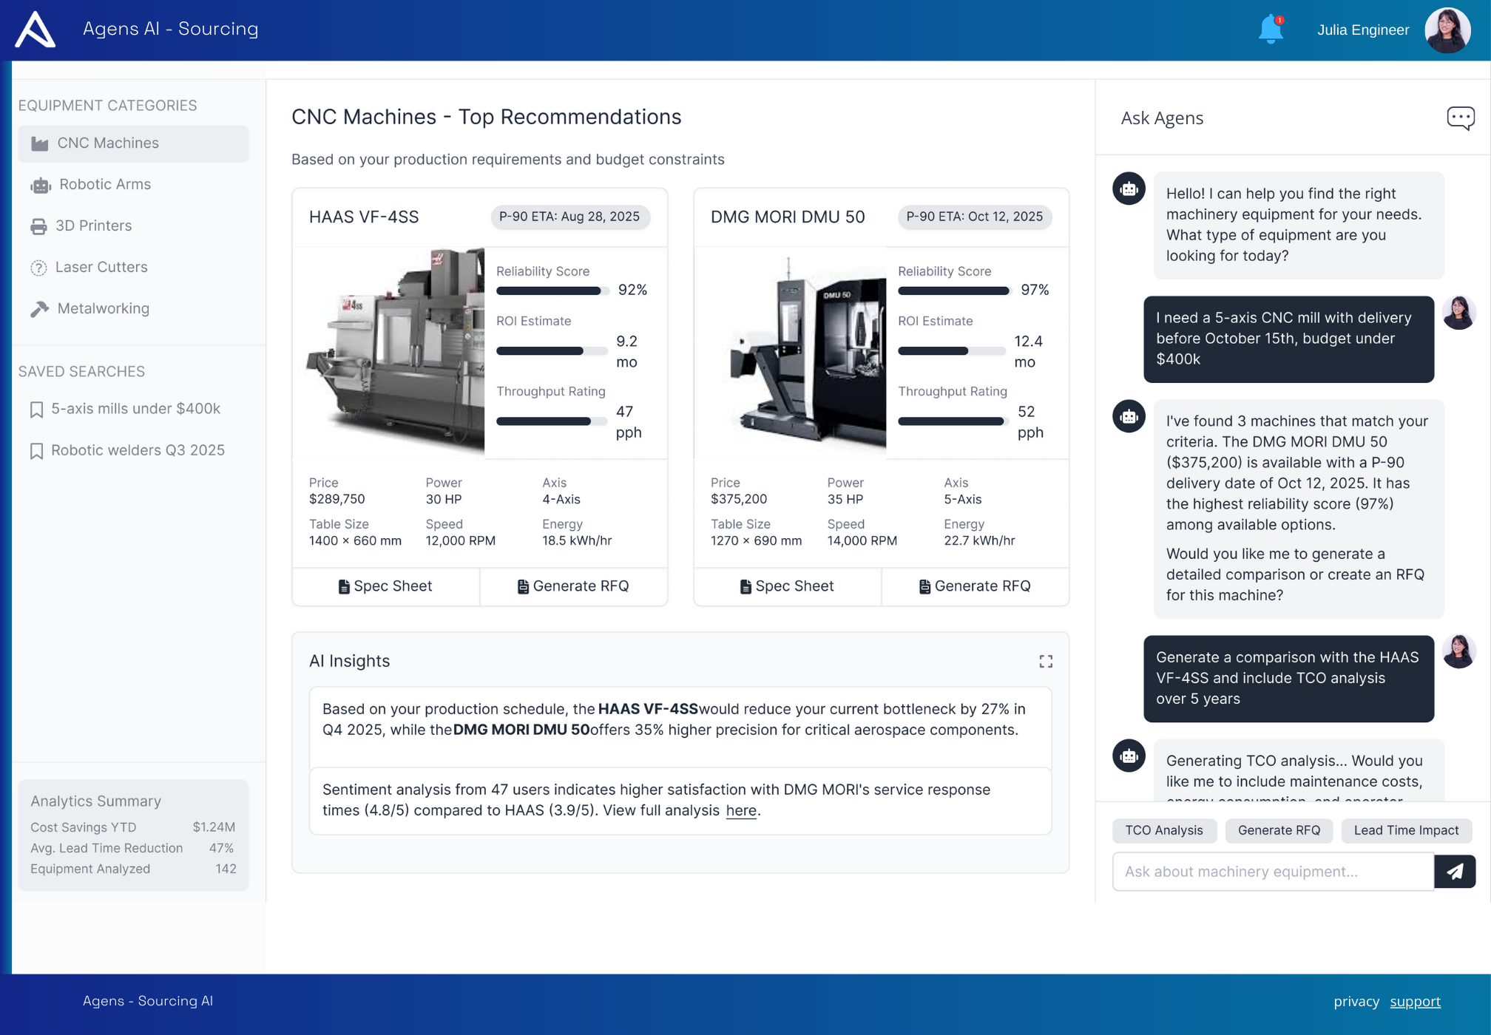
Task: Click the TCO Analysis quick reply chip
Action: point(1163,830)
